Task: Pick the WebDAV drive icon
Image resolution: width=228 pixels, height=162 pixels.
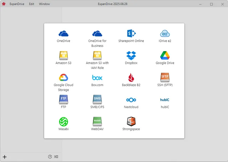Action: (x=97, y=122)
